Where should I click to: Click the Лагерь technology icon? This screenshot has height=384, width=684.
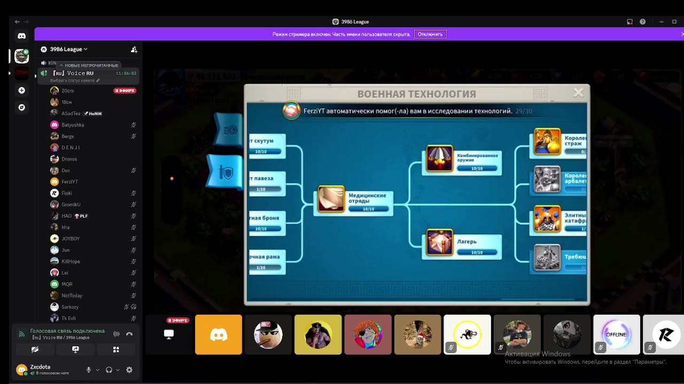point(440,243)
